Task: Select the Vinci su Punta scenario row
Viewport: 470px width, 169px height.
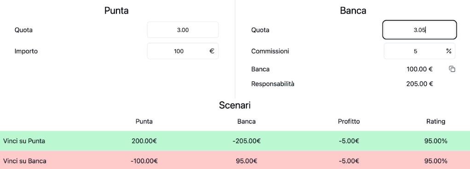Action: pyautogui.click(x=235, y=141)
